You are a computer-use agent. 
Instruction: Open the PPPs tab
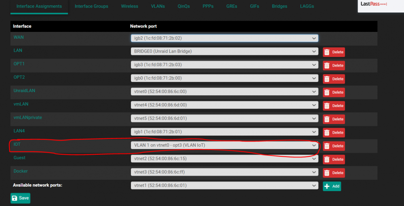[208, 6]
